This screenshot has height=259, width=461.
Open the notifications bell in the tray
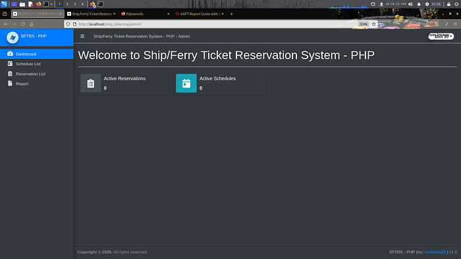pyautogui.click(x=419, y=4)
